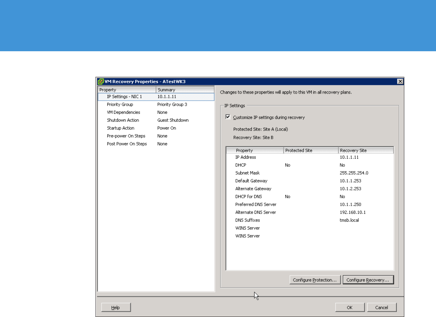
Task: Select the Default Gateway row
Action: pyautogui.click(x=310, y=181)
